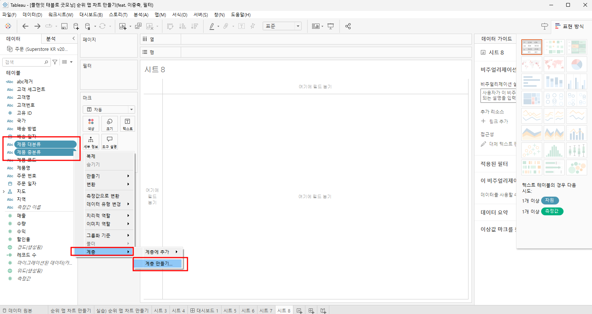Toggle the show mark labels icon
592x314 pixels.
[x=242, y=26]
